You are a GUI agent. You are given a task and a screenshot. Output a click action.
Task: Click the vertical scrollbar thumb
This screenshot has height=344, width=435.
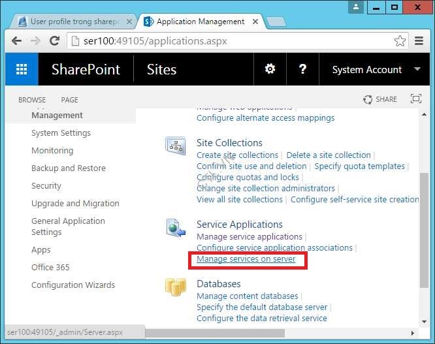(x=424, y=230)
